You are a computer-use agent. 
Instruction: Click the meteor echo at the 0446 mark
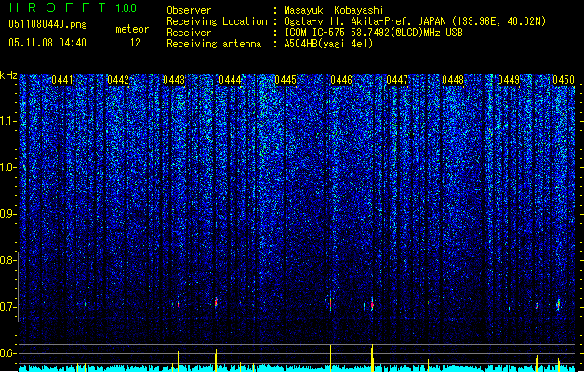[x=330, y=303]
